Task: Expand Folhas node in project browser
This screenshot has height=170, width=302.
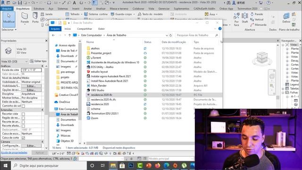Action: [x=283, y=93]
